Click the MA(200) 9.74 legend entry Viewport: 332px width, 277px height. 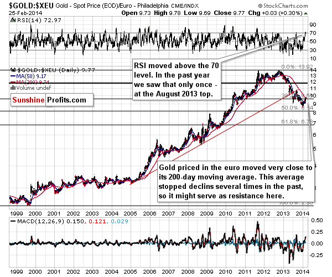(x=33, y=82)
